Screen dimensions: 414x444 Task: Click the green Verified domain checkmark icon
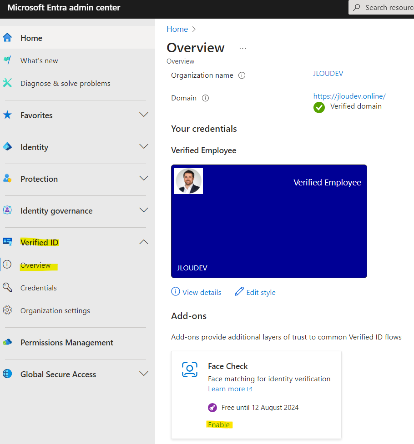pyautogui.click(x=319, y=107)
